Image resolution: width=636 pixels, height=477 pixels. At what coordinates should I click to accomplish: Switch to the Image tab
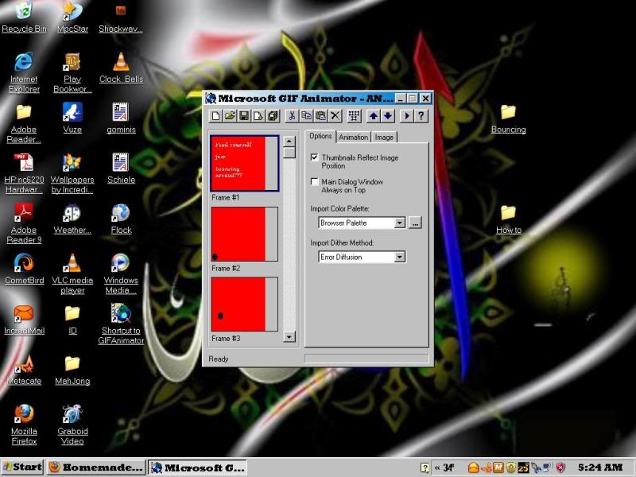384,137
